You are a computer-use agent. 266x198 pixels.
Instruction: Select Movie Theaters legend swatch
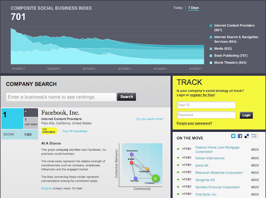coord(211,62)
